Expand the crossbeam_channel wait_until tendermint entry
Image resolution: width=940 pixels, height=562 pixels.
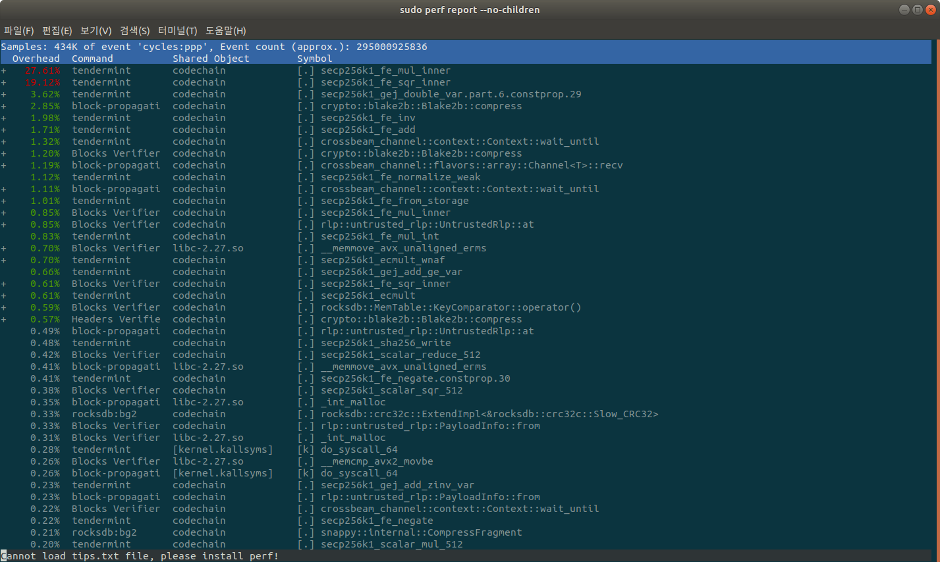(4, 141)
